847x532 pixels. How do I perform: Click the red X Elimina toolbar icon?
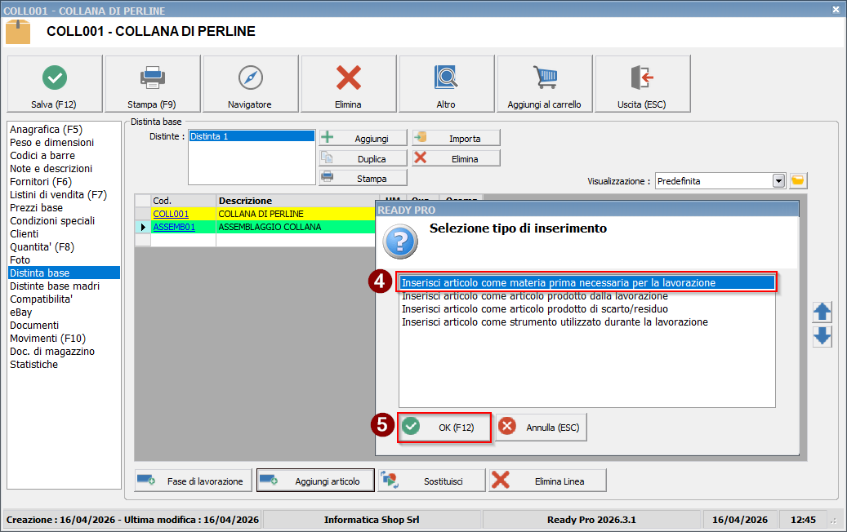[349, 78]
